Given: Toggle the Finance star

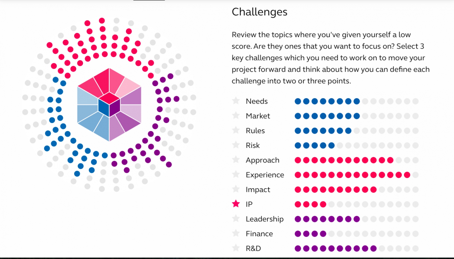Looking at the screenshot, I should click(236, 233).
